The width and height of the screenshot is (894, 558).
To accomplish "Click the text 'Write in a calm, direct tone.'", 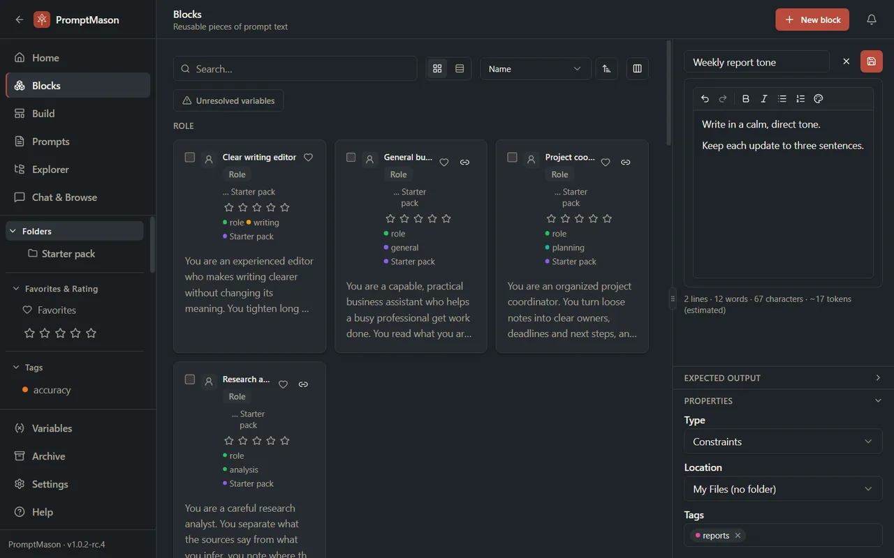I will [761, 124].
